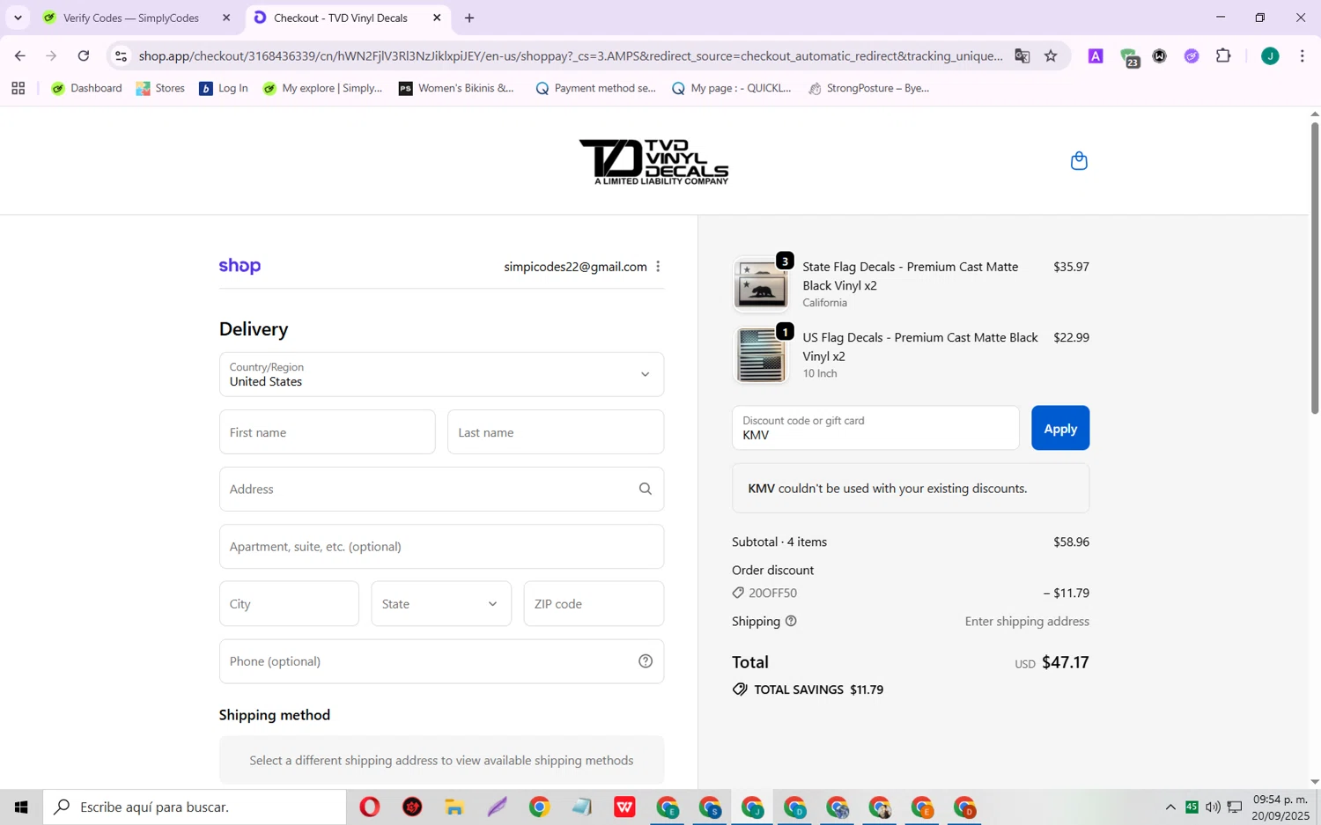Click the purple A extension icon
1321x825 pixels.
[1096, 56]
